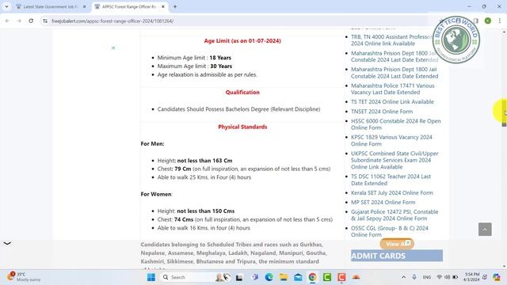Open the Chrome three-dot menu

[x=500, y=21]
